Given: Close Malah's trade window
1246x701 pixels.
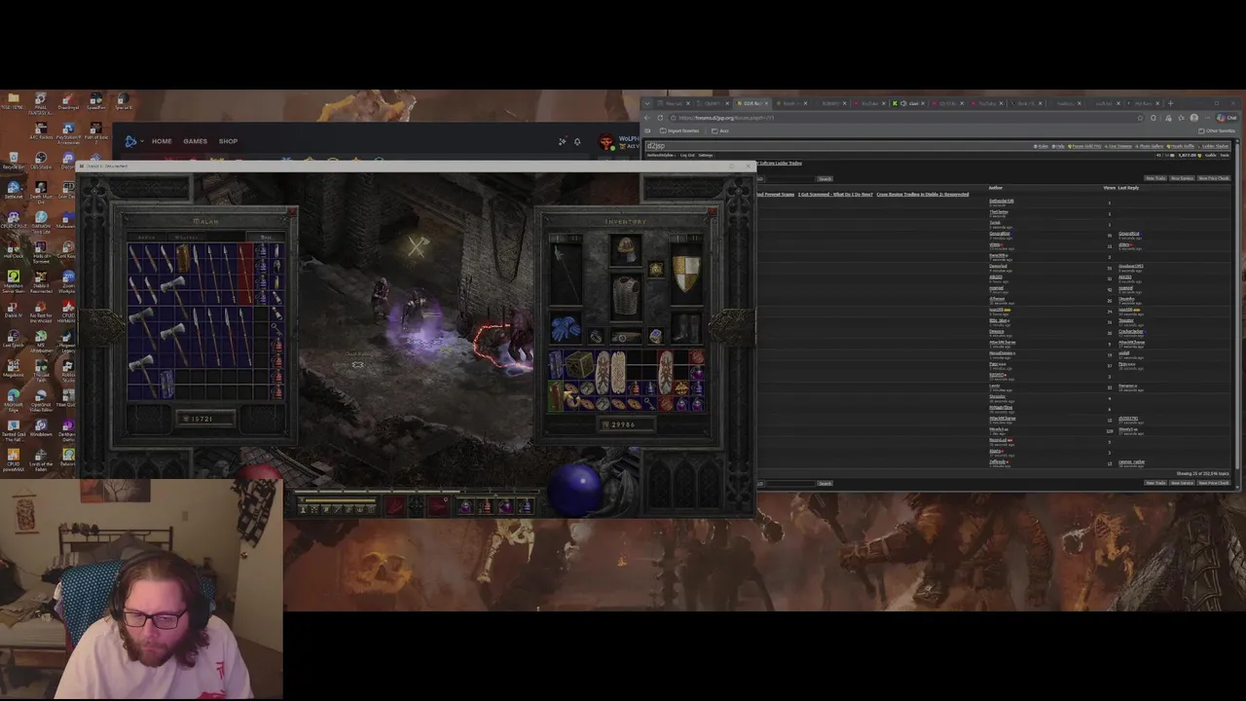Looking at the screenshot, I should 293,211.
